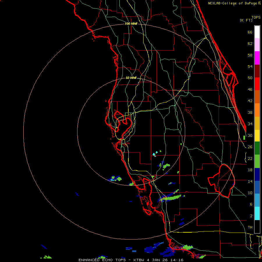Viewport: 262px width, 262px height.
Task: Click the "50 NMI" range ring label
Action: point(131,78)
